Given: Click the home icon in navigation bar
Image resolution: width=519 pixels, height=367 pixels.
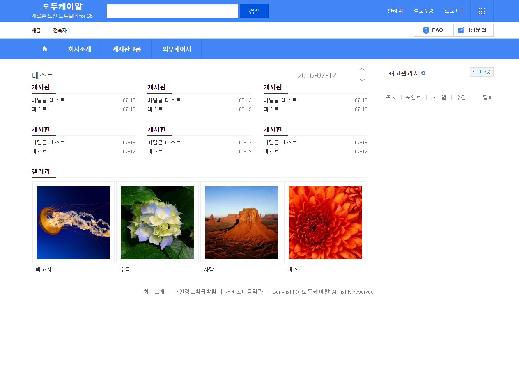Looking at the screenshot, I should click(x=44, y=49).
